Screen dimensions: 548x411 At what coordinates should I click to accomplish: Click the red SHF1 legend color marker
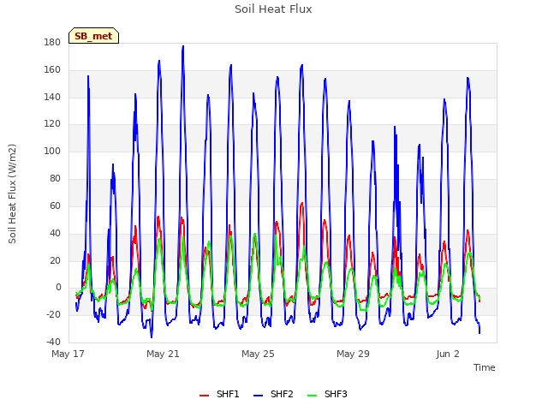[x=204, y=396]
